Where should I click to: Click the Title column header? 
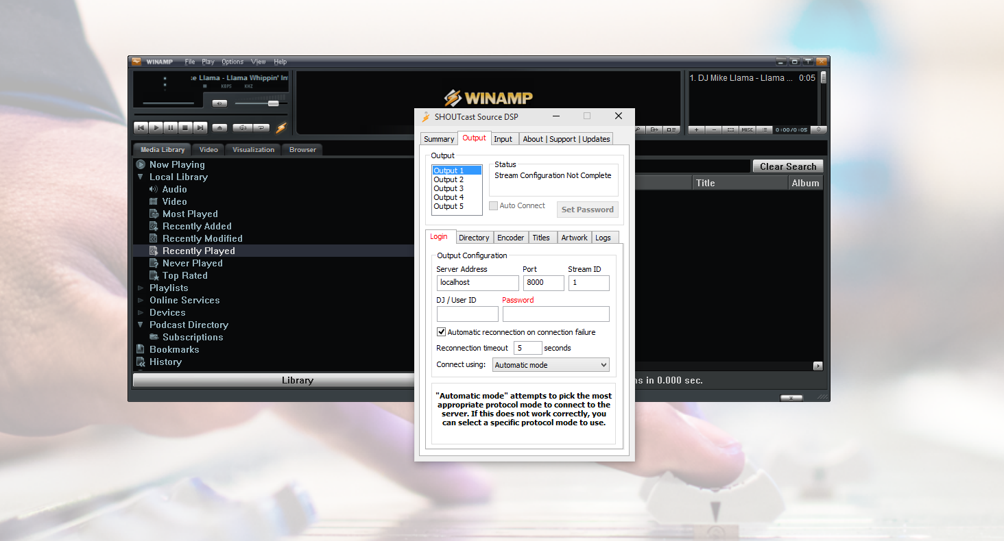click(740, 183)
